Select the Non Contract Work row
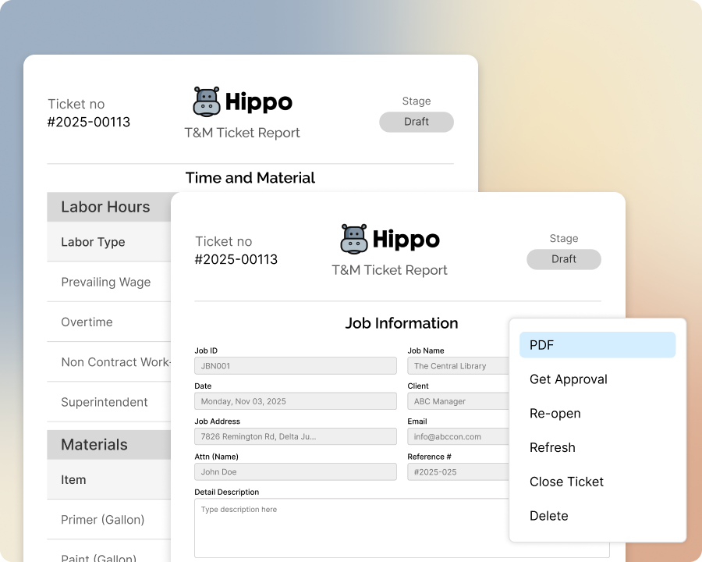This screenshot has height=562, width=702. pos(108,362)
